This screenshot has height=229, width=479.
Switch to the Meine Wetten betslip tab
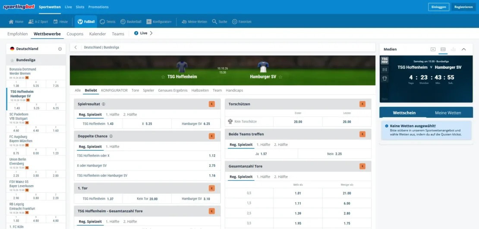448,113
